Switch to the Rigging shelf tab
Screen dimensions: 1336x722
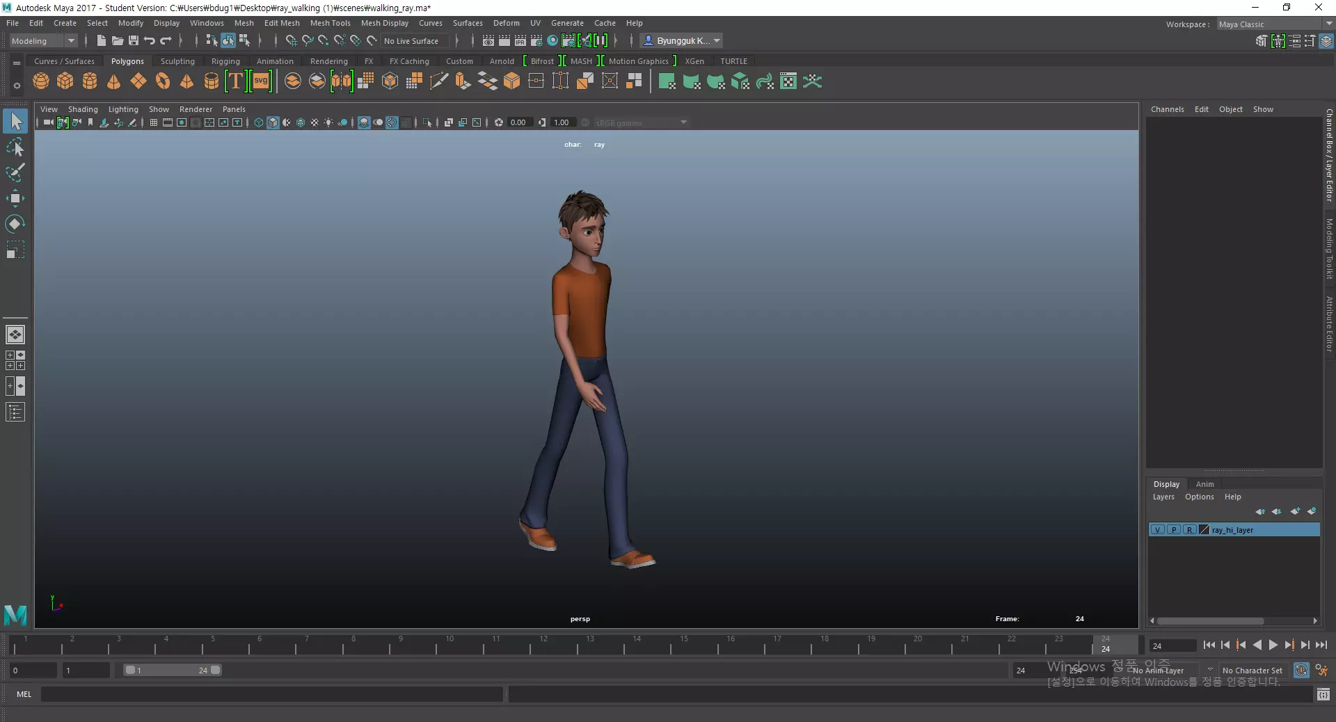click(x=225, y=61)
